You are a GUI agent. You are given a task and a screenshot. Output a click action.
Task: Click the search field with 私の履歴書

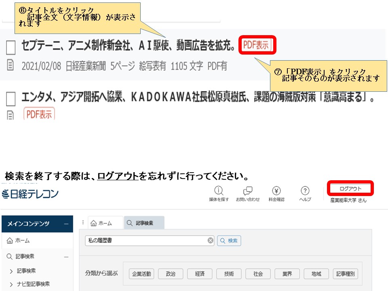click(x=150, y=240)
